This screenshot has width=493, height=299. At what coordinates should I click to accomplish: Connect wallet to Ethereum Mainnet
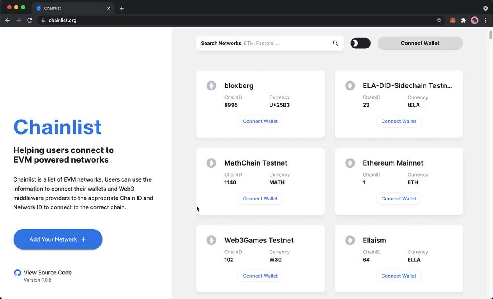click(x=399, y=198)
